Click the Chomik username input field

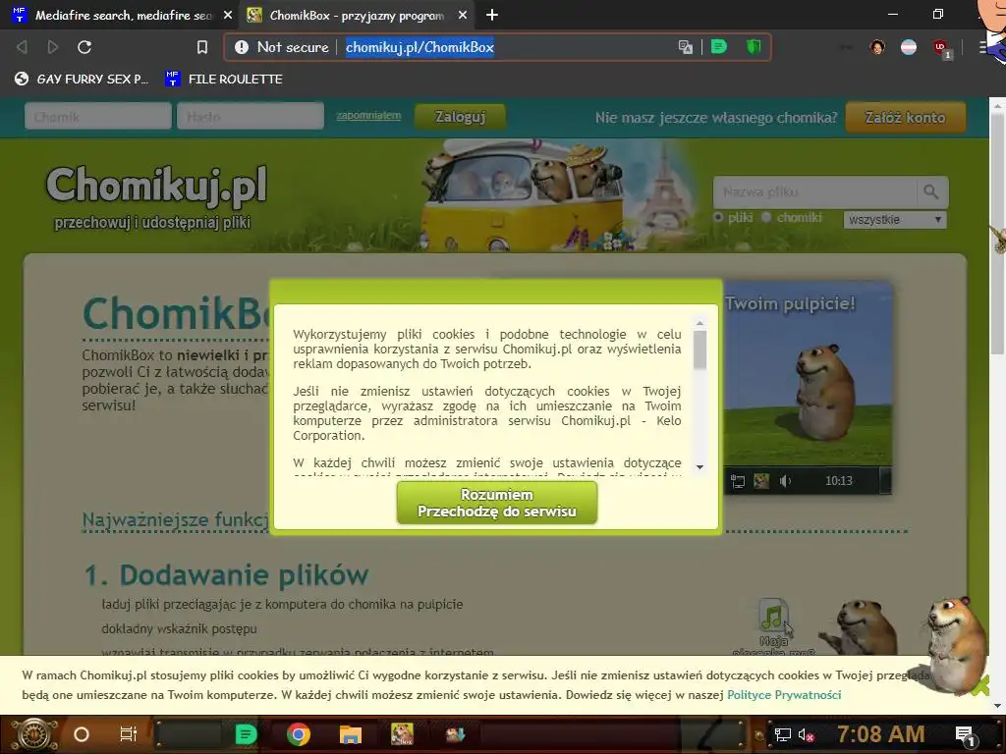pyautogui.click(x=98, y=117)
